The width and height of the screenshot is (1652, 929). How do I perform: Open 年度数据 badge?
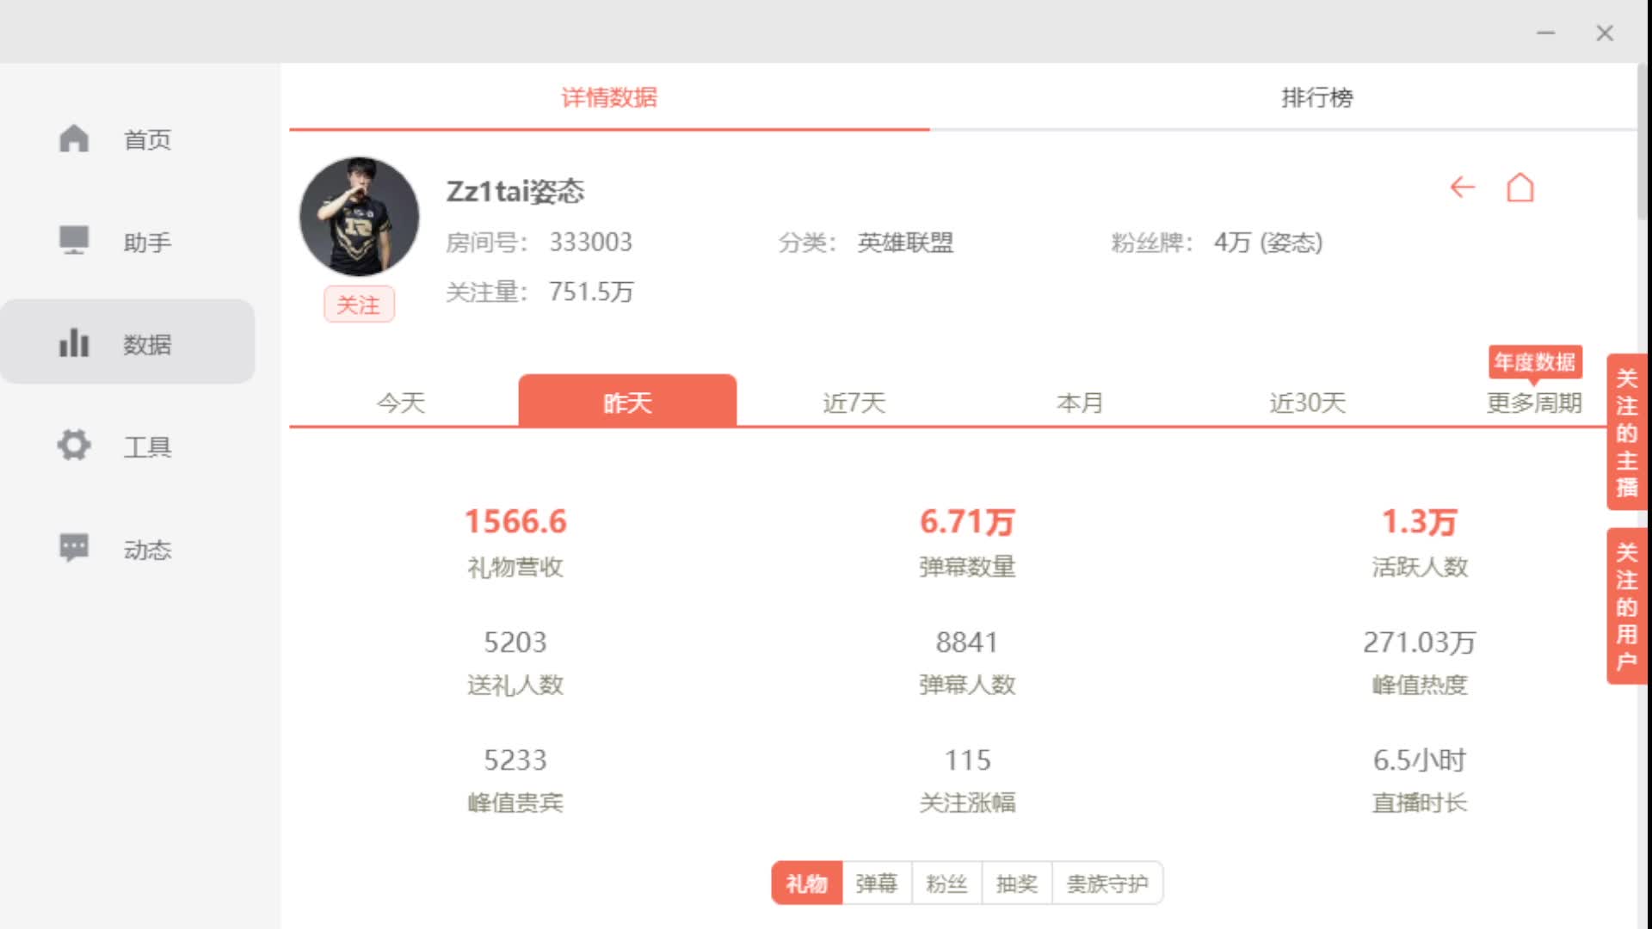pos(1534,362)
